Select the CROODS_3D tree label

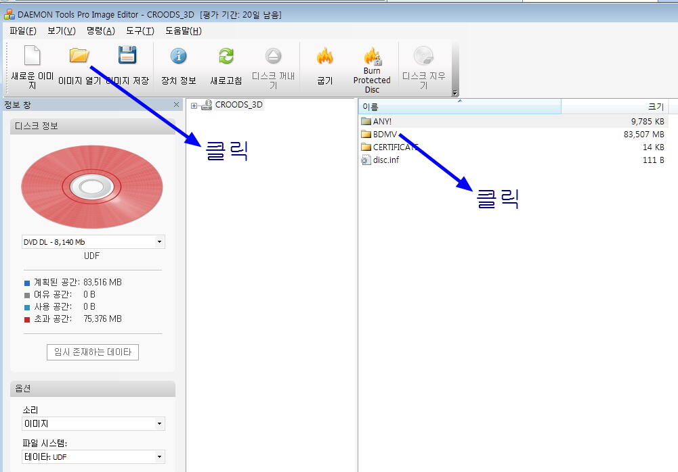pyautogui.click(x=238, y=105)
